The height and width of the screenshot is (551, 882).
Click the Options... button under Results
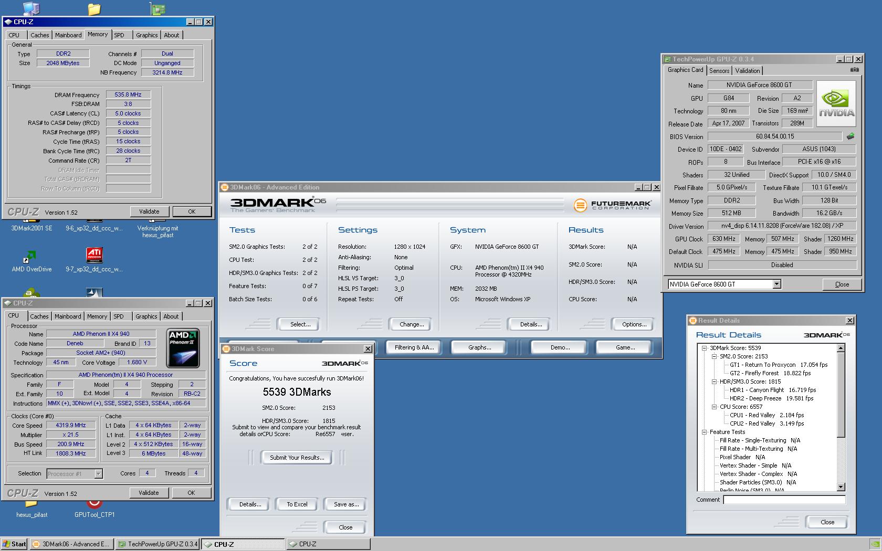[634, 324]
